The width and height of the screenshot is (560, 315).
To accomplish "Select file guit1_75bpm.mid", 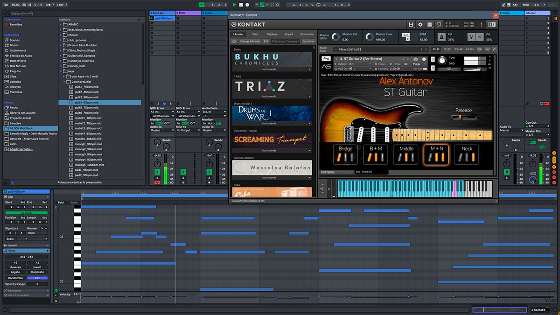I will [86, 87].
